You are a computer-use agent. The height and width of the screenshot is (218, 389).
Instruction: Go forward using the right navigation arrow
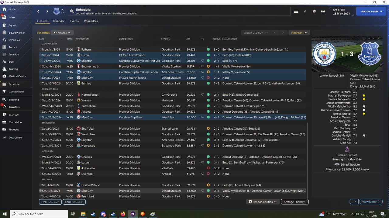pos(47,12)
